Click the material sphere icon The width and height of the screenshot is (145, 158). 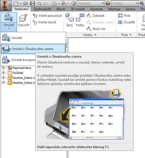pyautogui.click(x=74, y=3)
